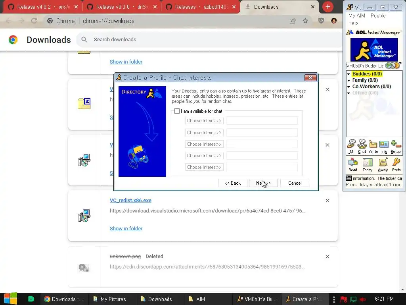Select the chrome://downloads address text

pyautogui.click(x=109, y=21)
